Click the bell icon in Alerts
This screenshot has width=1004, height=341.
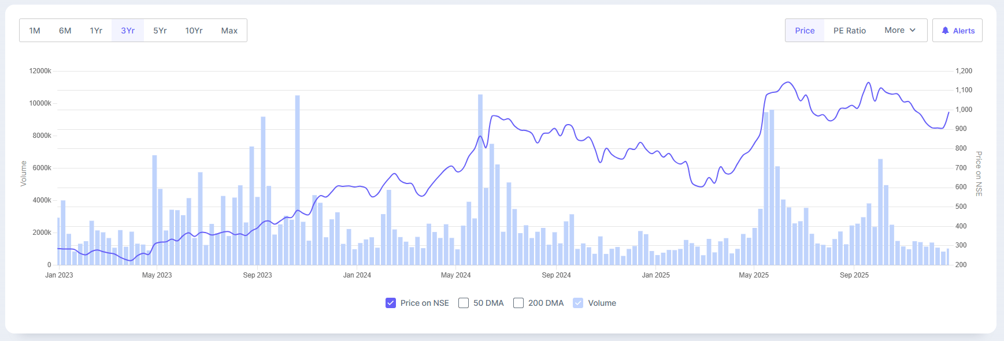click(x=945, y=31)
